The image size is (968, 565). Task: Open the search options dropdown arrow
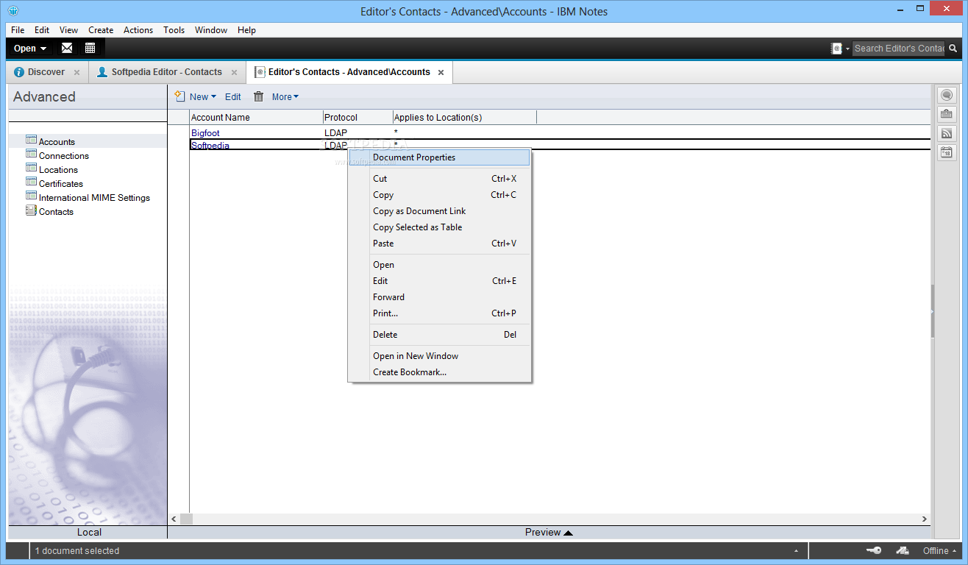pos(847,49)
